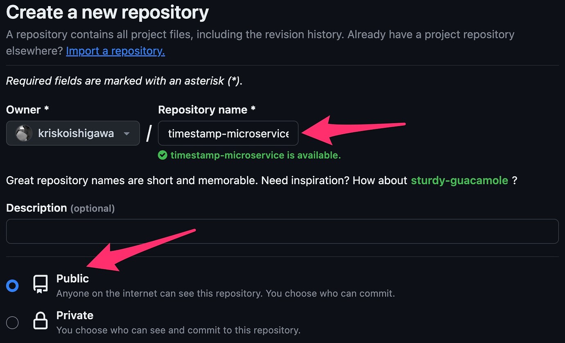Select the Public repository visibility option
The height and width of the screenshot is (343, 565).
[x=12, y=285]
